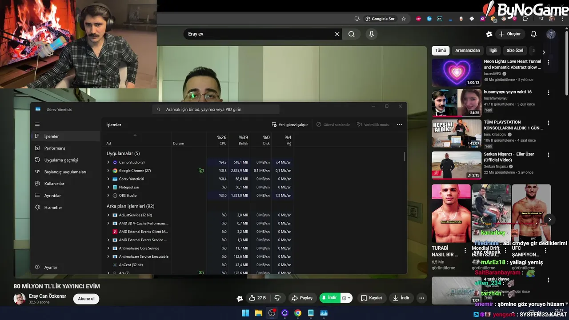Open Neon Lights Love Heart Tunnel video thumbnail
The image size is (569, 320).
457,72
